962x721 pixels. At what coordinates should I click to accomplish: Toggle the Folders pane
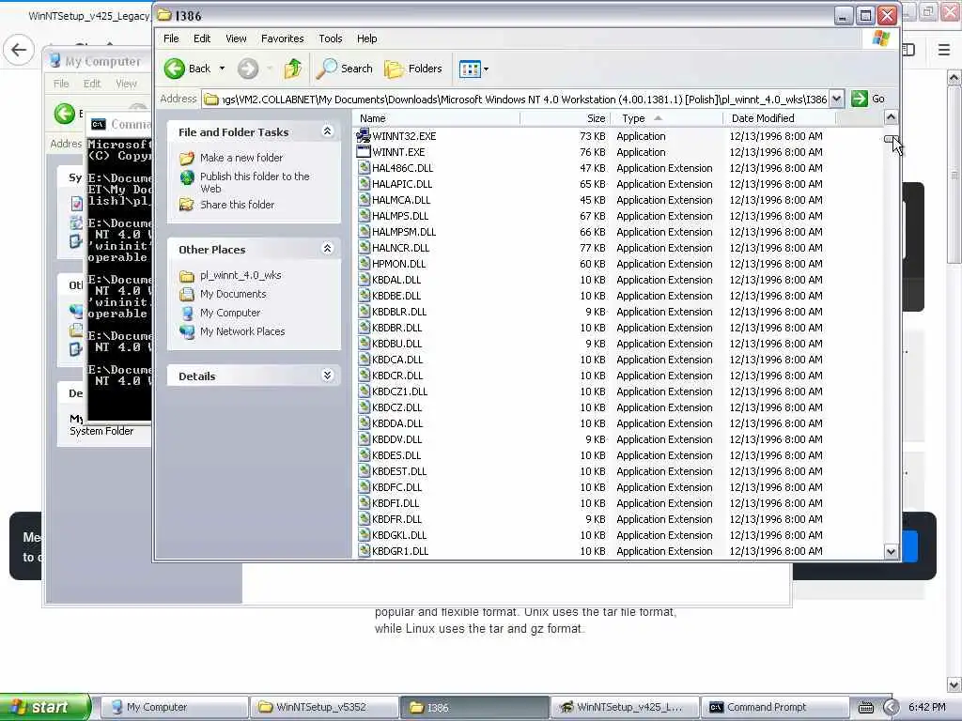tap(413, 69)
